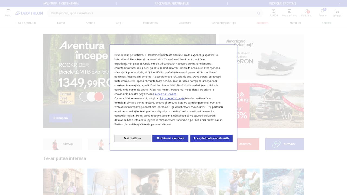347x195 pixels.
Task: Click Cookie-uri esențiale button
Action: pyautogui.click(x=170, y=138)
